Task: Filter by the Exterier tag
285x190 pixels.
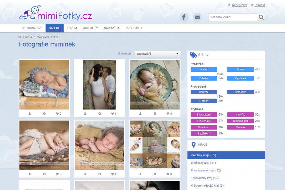Action: click(204, 78)
